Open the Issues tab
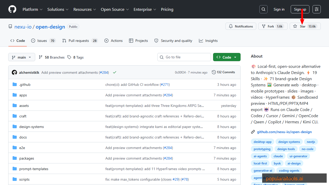Image resolution: width=329 pixels, height=185 pixels. point(43,41)
